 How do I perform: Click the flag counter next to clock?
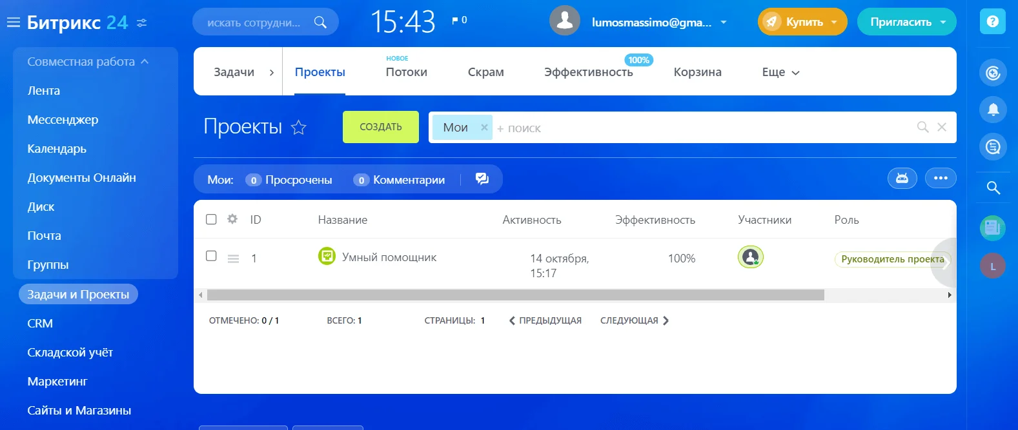pos(460,20)
